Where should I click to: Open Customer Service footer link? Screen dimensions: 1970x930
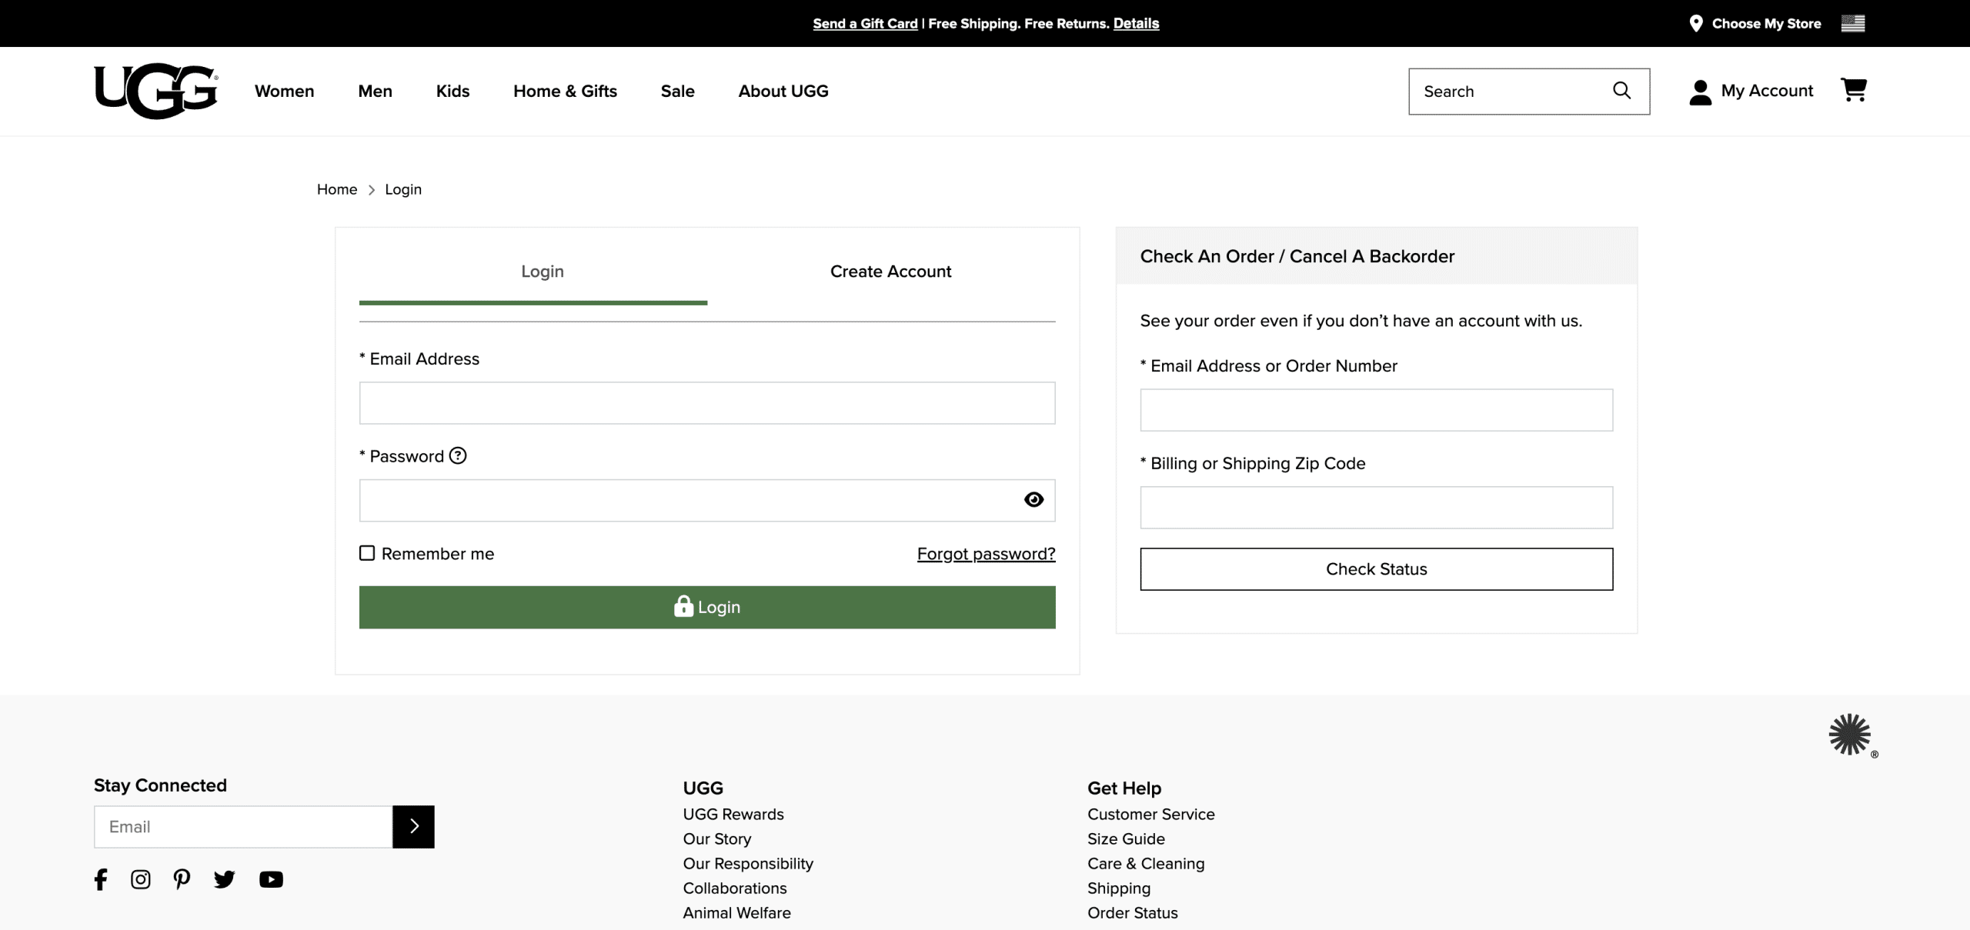click(1151, 814)
